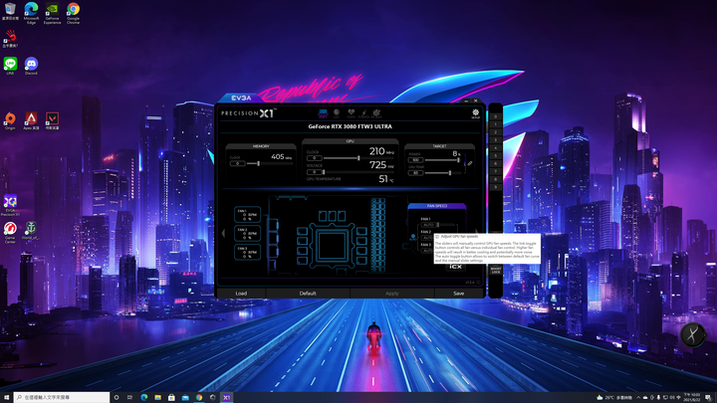Open Microsoft Edge desktop shortcut
The width and height of the screenshot is (717, 403).
click(x=31, y=13)
